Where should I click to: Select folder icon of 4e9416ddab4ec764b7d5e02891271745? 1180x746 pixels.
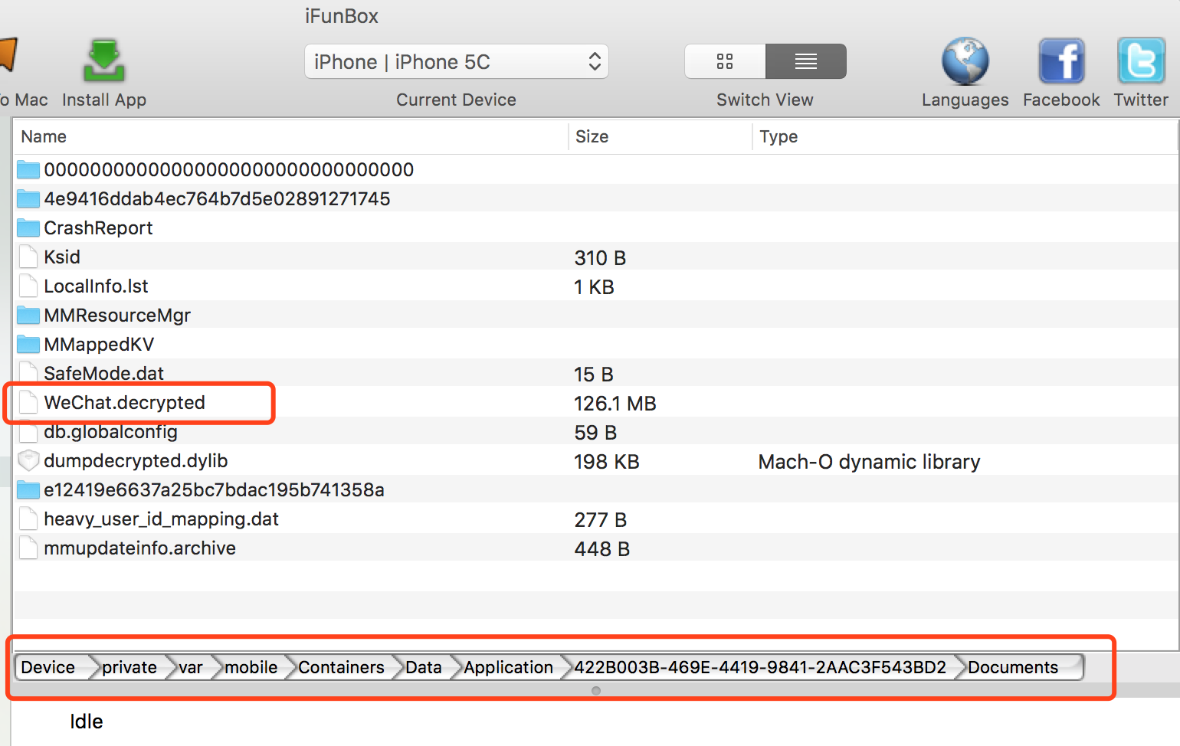pyautogui.click(x=28, y=198)
